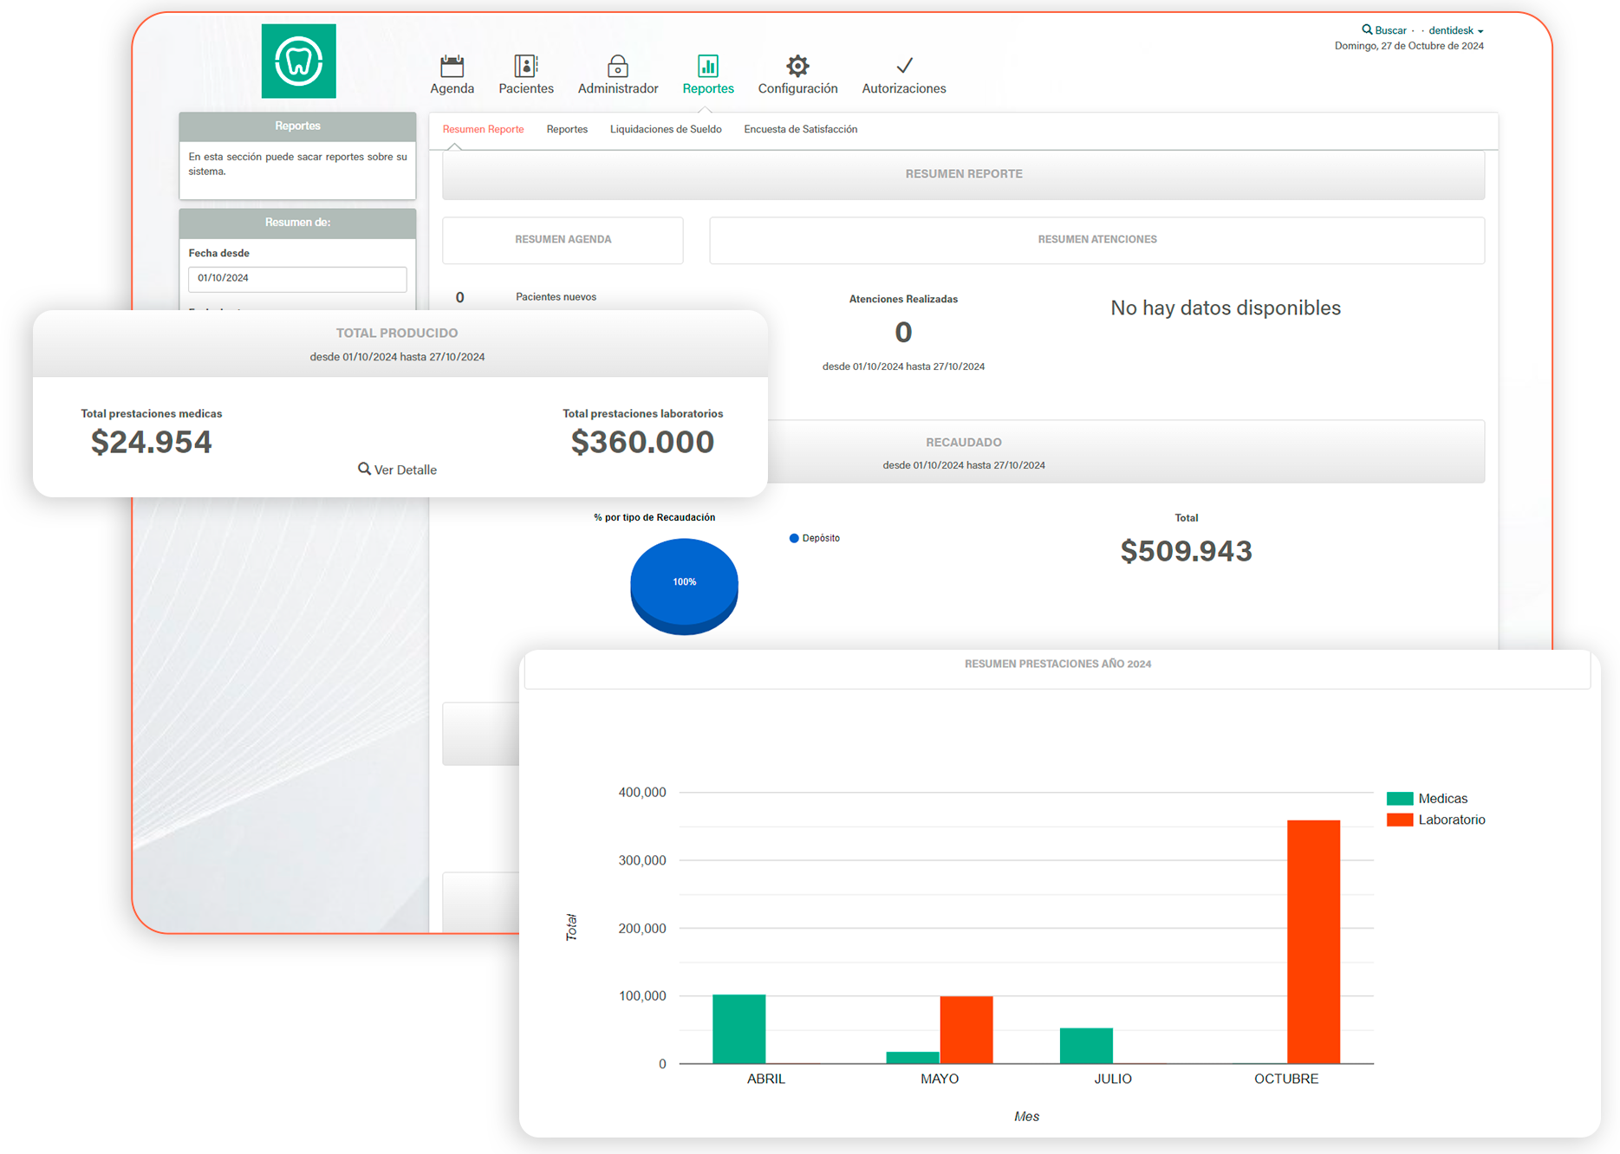1620x1154 pixels.
Task: Open the Configuración gear icon
Action: coord(797,66)
